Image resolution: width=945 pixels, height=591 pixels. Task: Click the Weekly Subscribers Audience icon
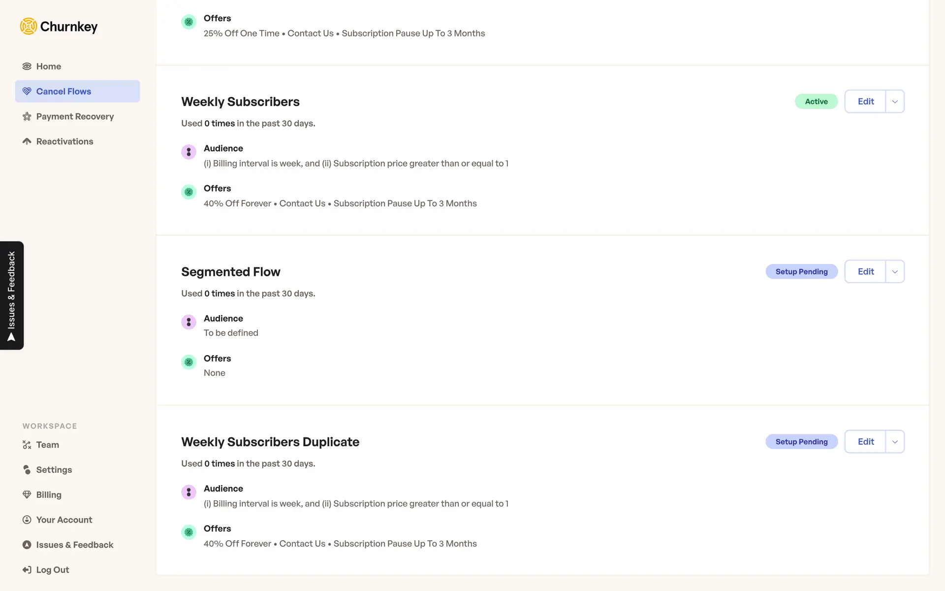tap(189, 152)
